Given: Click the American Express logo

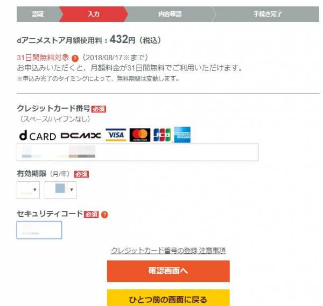Looking at the screenshot, I should click(182, 135).
